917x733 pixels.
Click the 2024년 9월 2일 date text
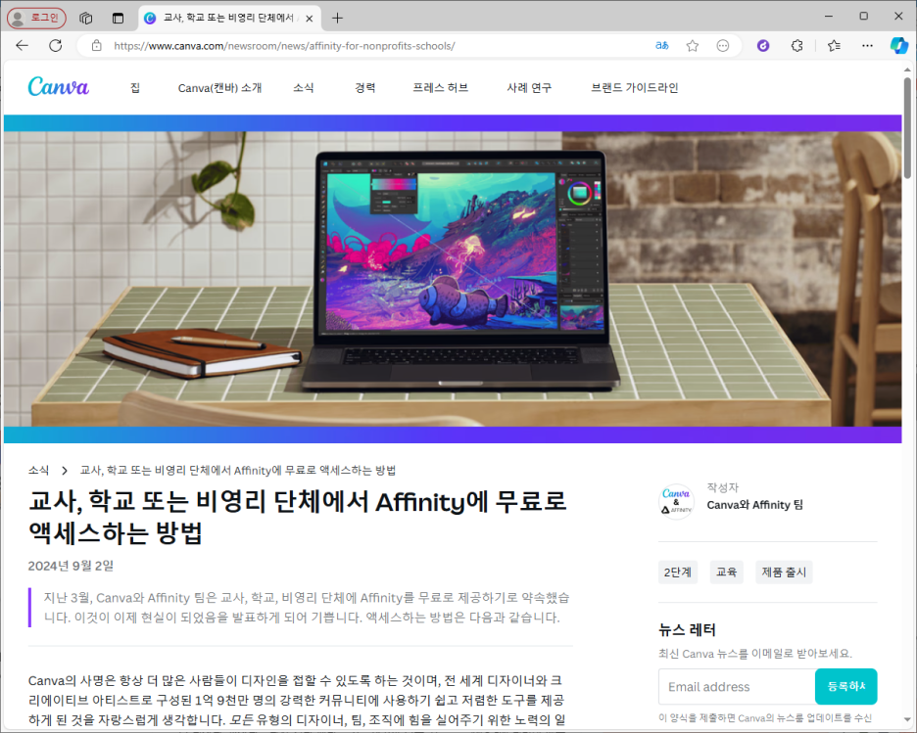coord(71,566)
